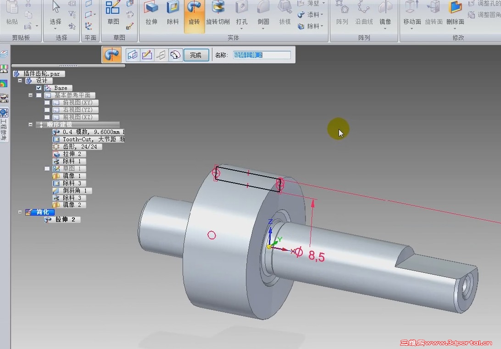Check the 前视图(XZ) plane checkbox

[x=47, y=117]
